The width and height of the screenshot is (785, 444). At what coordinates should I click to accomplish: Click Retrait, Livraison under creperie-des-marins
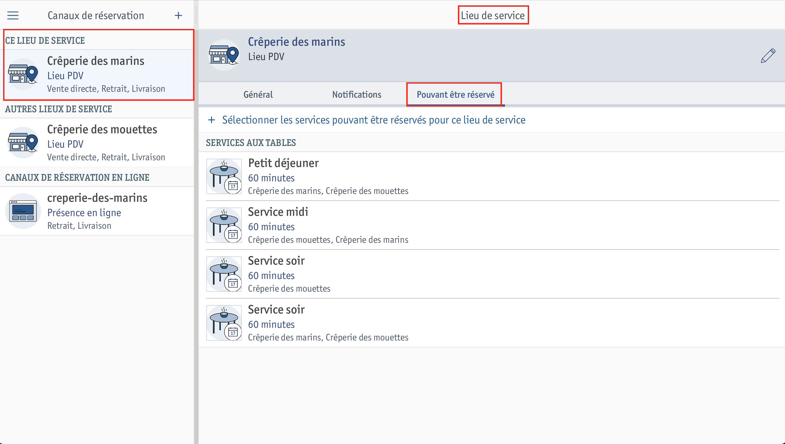coord(79,226)
